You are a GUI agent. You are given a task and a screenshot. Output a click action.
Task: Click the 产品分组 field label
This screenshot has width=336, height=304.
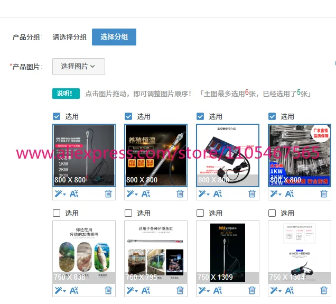27,37
